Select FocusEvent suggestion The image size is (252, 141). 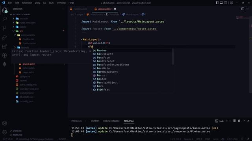pos(132,54)
